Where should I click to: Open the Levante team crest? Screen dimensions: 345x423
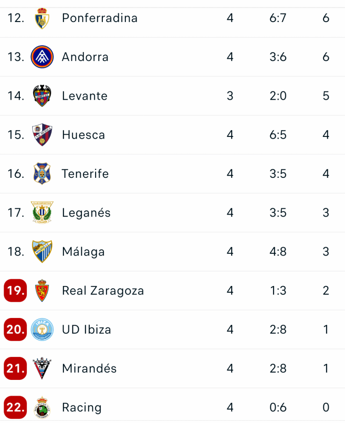click(42, 96)
